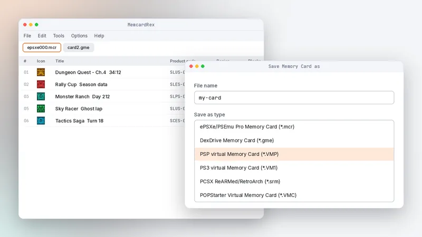Select the Dungeon Quest - Ch.4 34:12 row title
Screen dimensions: 422x237
[x=88, y=72]
